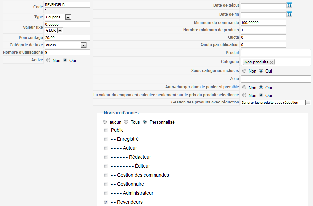The image size is (313, 206).
Task: Check the Public access checkbox
Action: (106, 130)
